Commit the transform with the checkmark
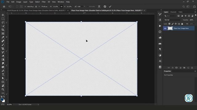197x110 pixels. 110,6
